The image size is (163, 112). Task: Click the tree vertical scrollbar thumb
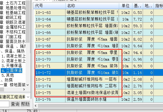pyautogui.click(x=28, y=21)
